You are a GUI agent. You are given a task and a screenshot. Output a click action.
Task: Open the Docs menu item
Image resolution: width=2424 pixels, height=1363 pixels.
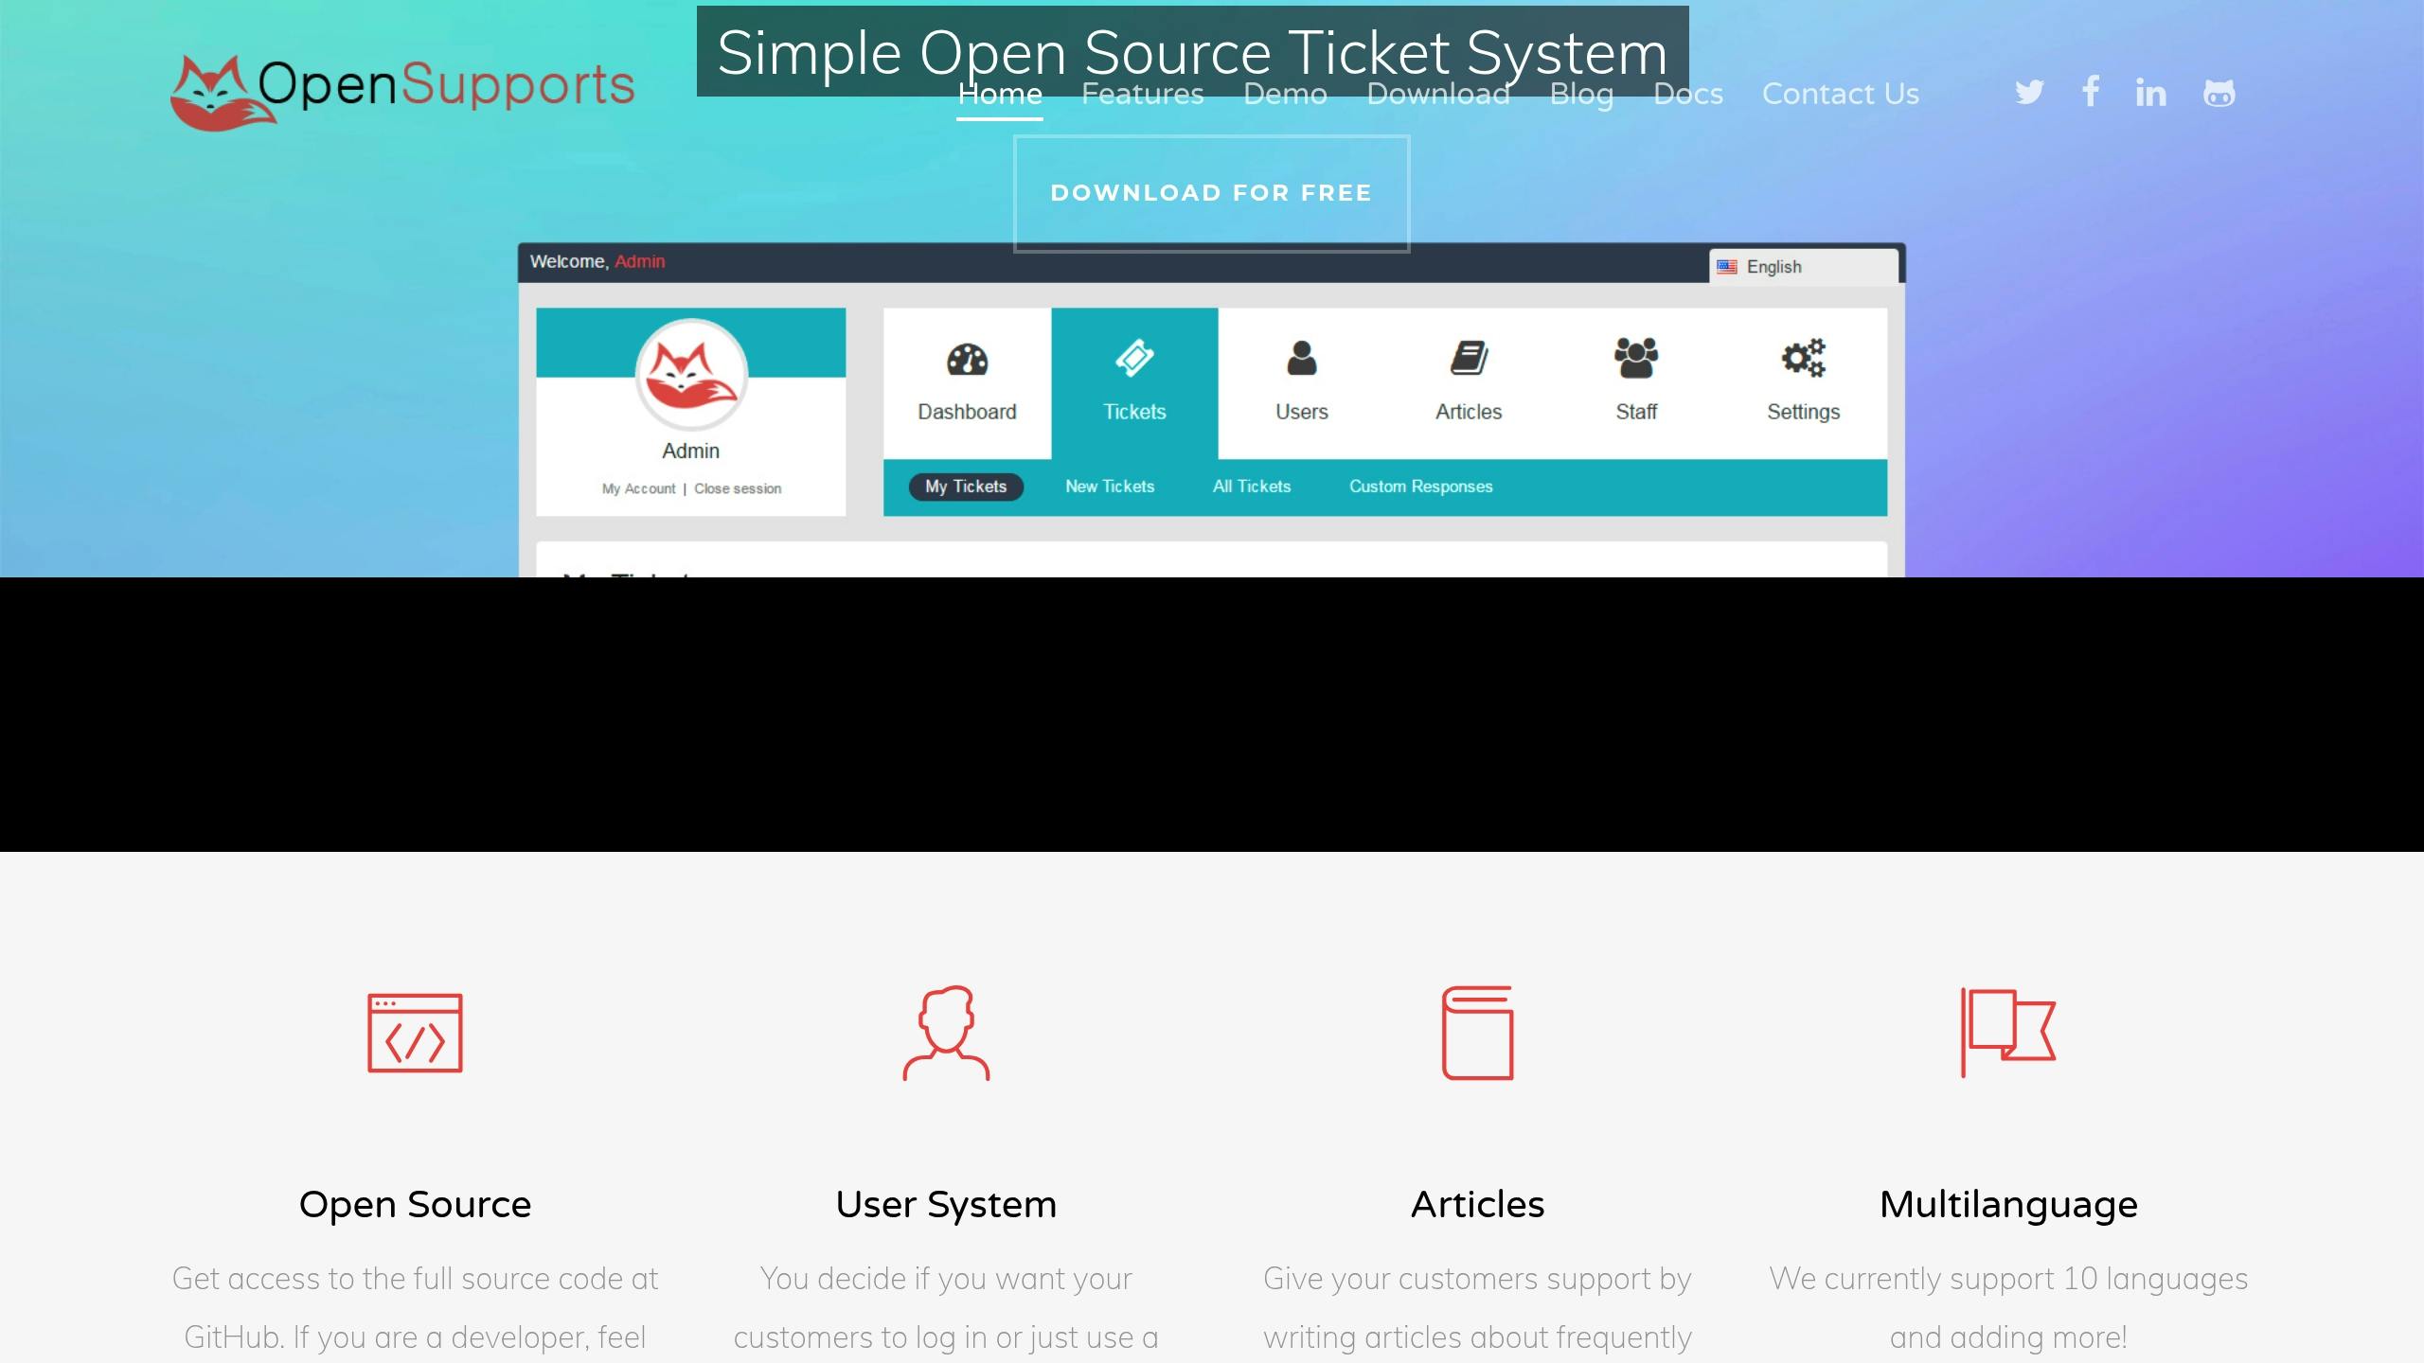click(1688, 94)
